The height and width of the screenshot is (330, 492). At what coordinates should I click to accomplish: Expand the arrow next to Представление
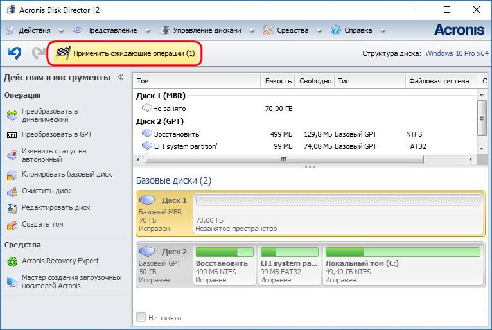tap(148, 31)
